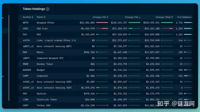Click sort arrows beside Change (1d)
The image size is (200, 112).
click(x=107, y=17)
